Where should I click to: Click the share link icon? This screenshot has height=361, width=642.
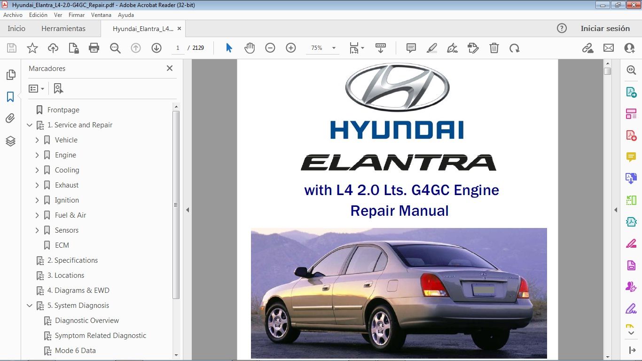click(587, 48)
